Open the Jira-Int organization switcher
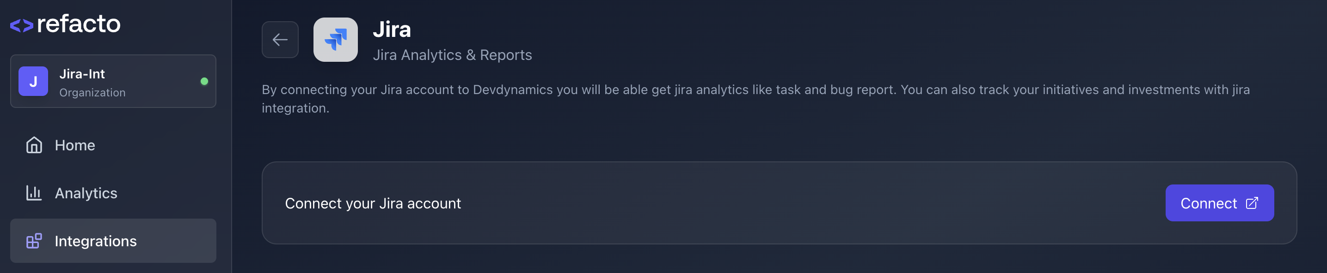The height and width of the screenshot is (273, 1327). click(x=113, y=81)
